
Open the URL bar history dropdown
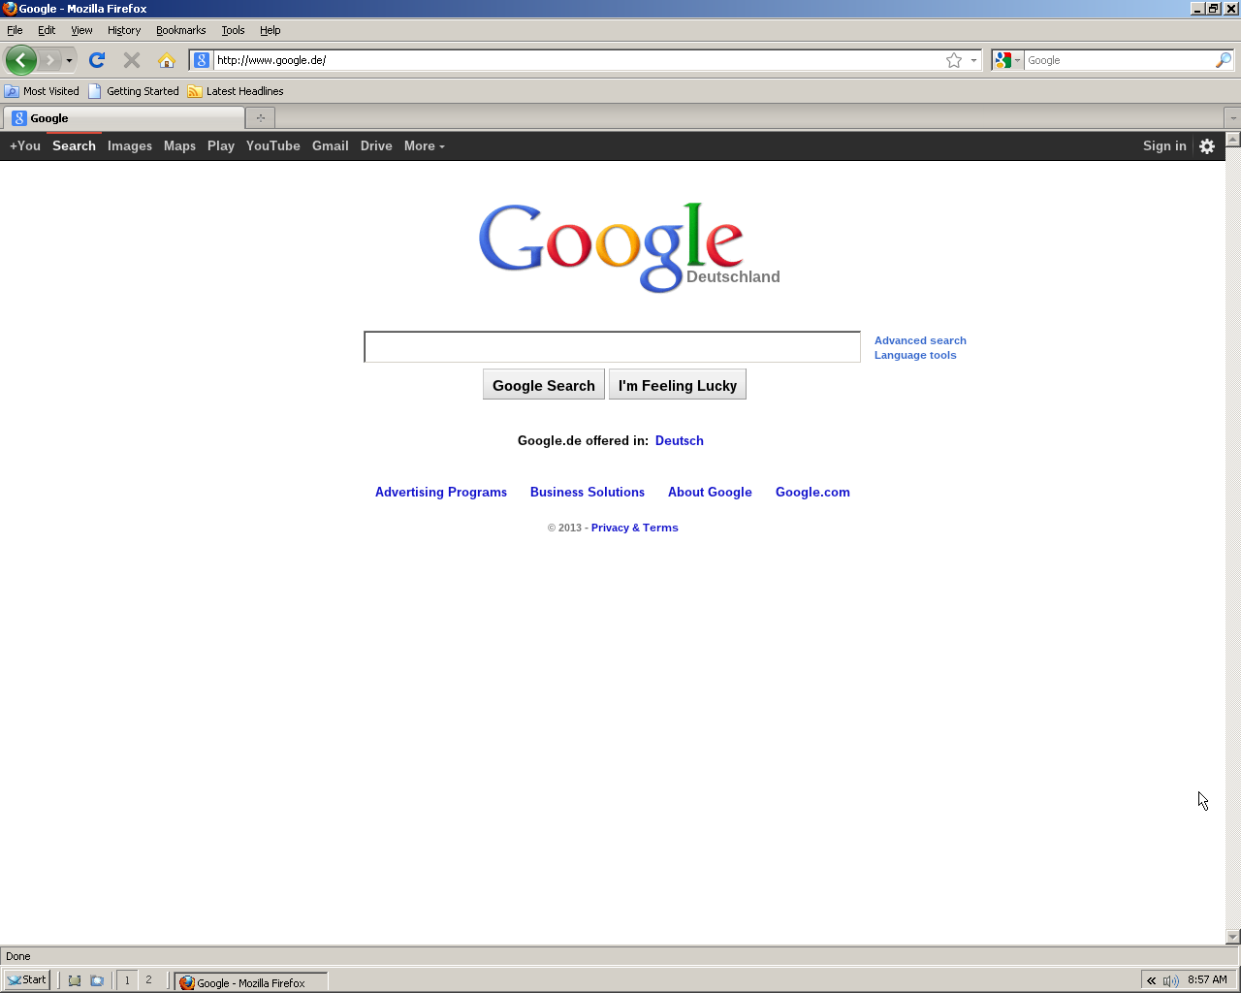[973, 60]
